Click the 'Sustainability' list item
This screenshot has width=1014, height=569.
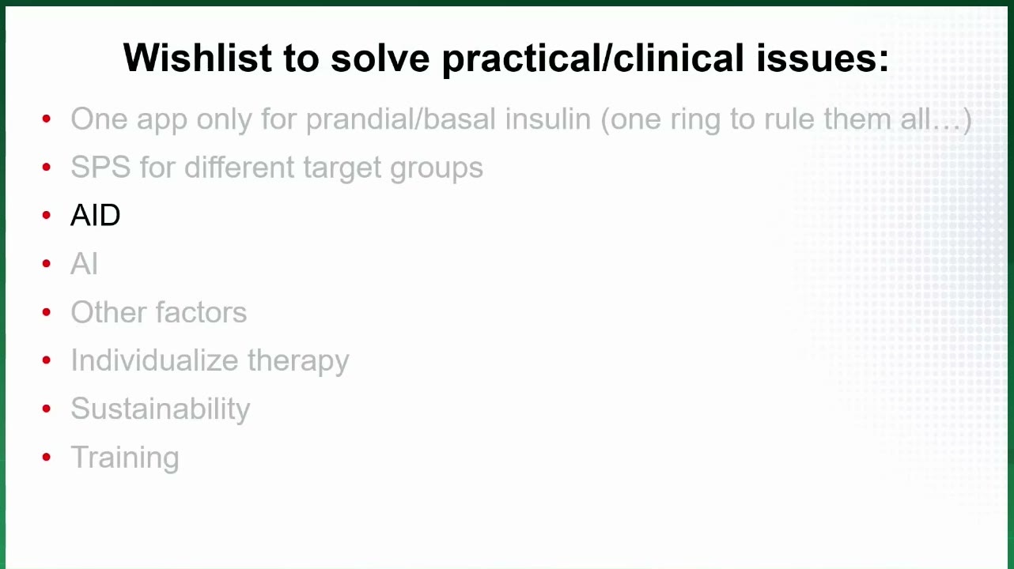[x=160, y=409]
